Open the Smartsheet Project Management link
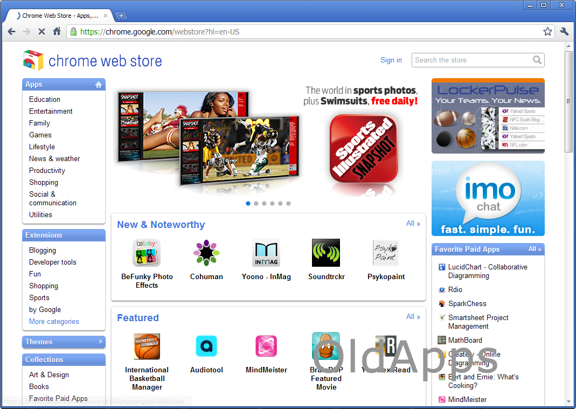576x409 pixels. pyautogui.click(x=478, y=322)
